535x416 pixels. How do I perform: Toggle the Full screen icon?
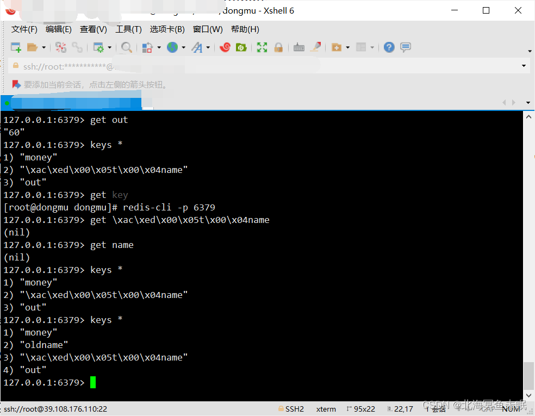[x=262, y=47]
